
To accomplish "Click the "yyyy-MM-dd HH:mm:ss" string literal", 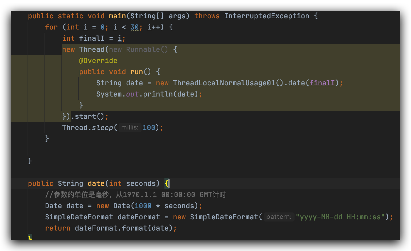I will (340, 217).
